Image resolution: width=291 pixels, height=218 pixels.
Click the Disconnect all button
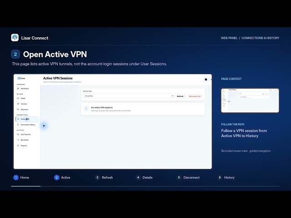pyautogui.click(x=195, y=96)
